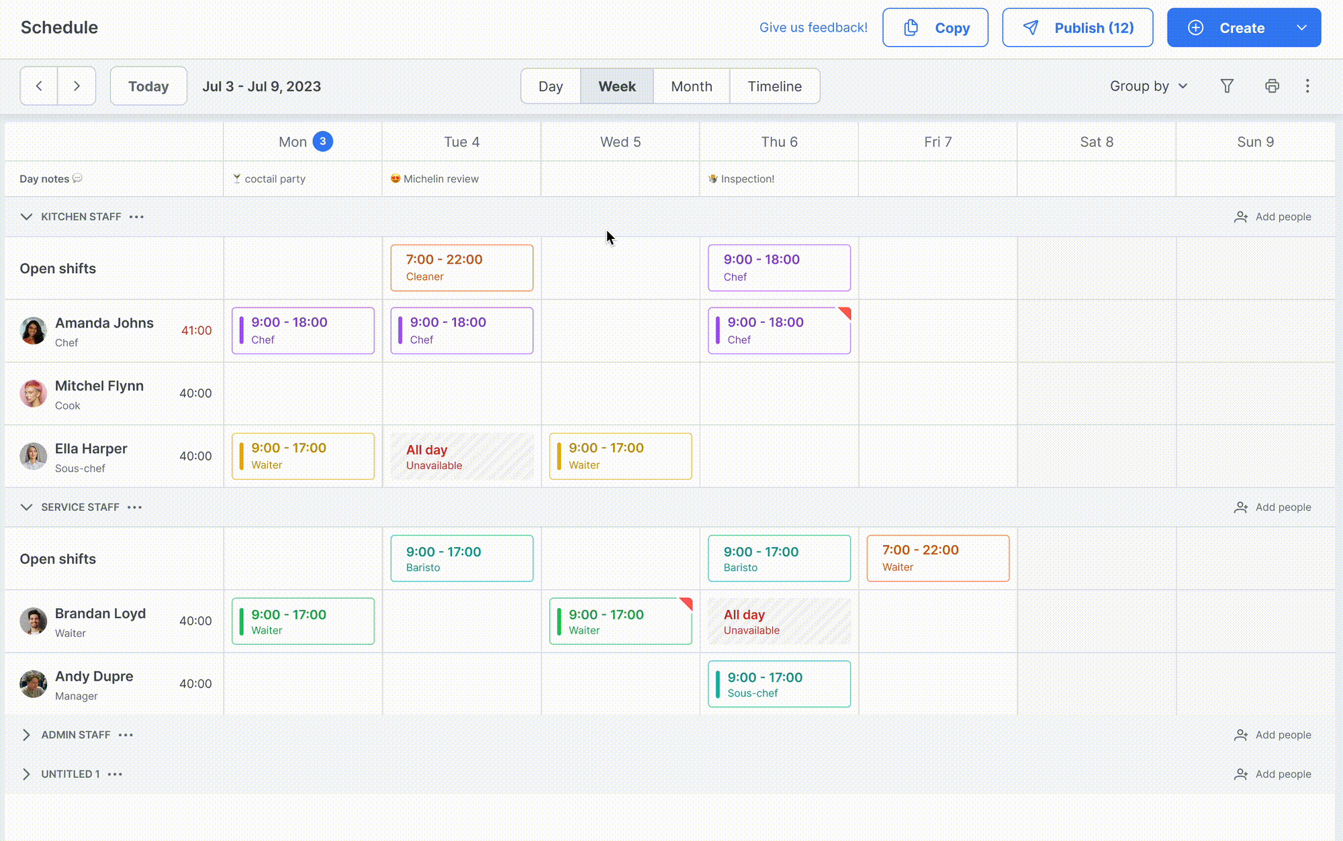The image size is (1343, 841).
Task: Click the filter icon to filter schedule
Action: pyautogui.click(x=1227, y=86)
